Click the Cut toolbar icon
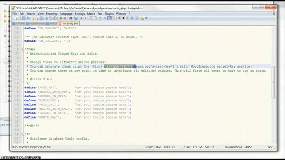The width and height of the screenshot is (285, 160). [47, 18]
